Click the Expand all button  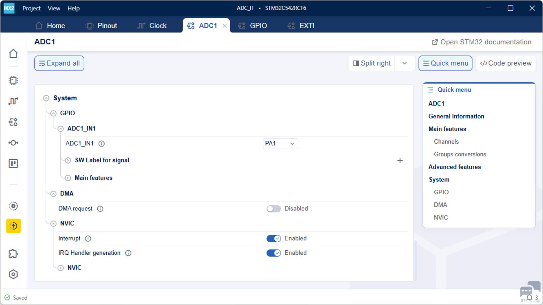(59, 63)
